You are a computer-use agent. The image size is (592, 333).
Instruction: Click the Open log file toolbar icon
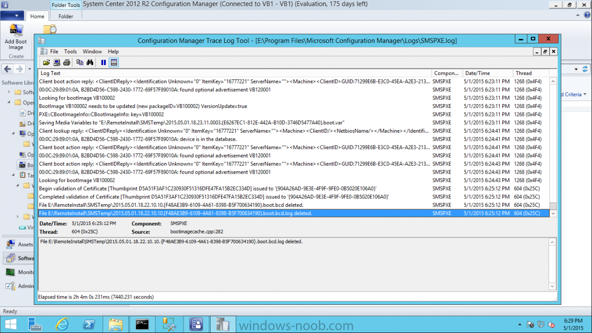tap(46, 62)
